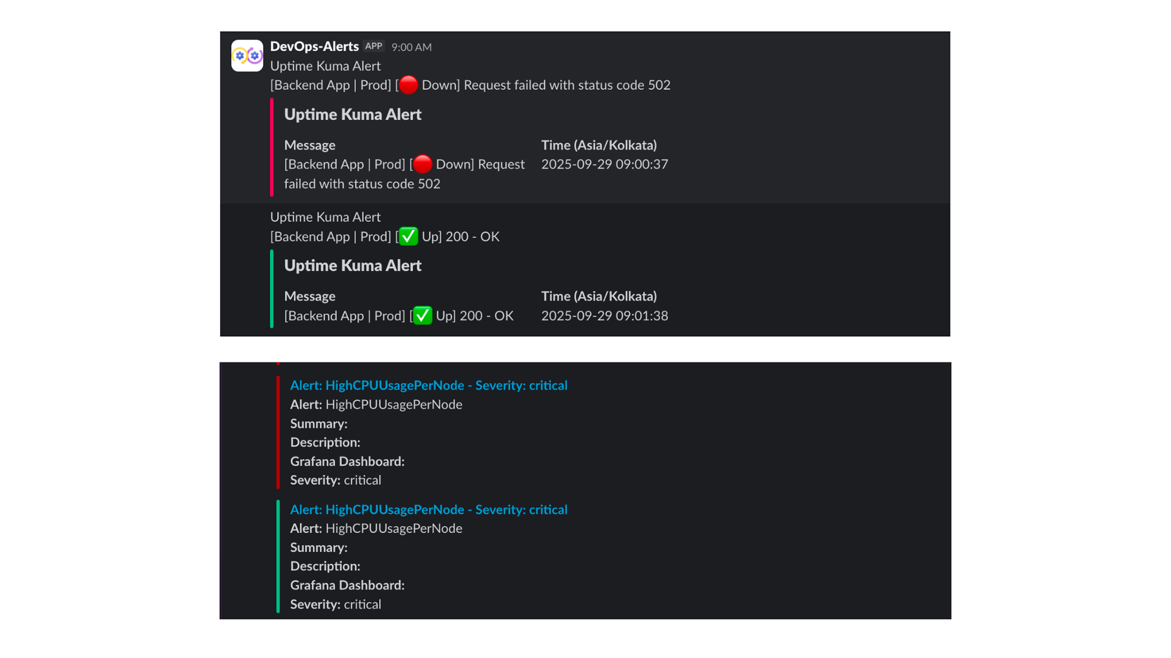Click 'Grafana Dashboard:' in the green-bar alert

pos(348,585)
